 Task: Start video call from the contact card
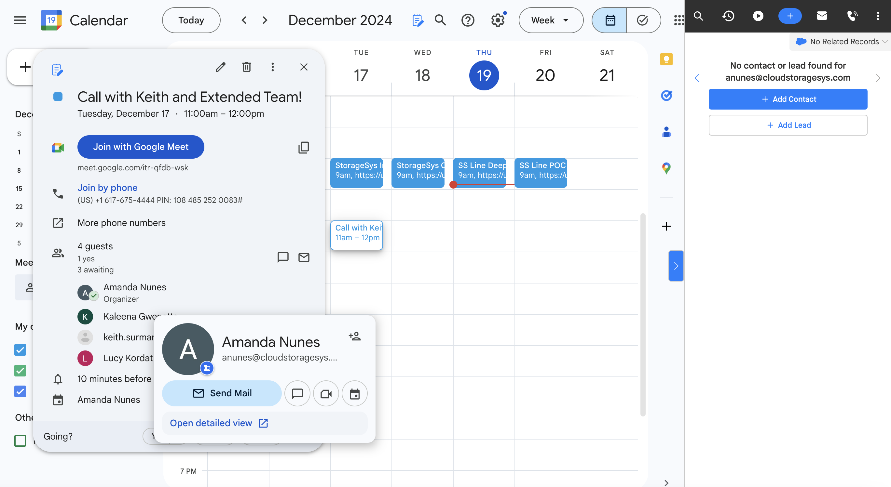pos(326,393)
